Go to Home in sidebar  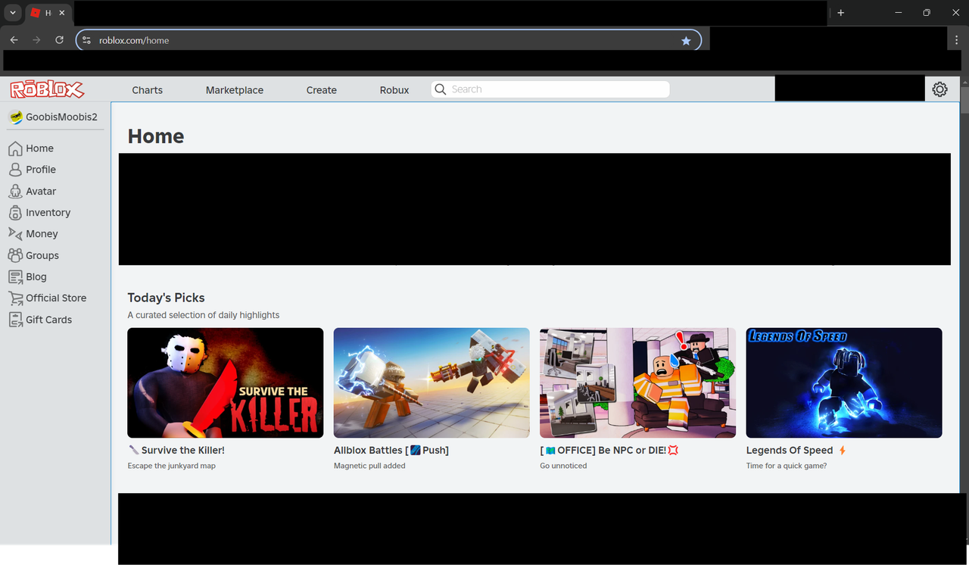[x=39, y=148]
